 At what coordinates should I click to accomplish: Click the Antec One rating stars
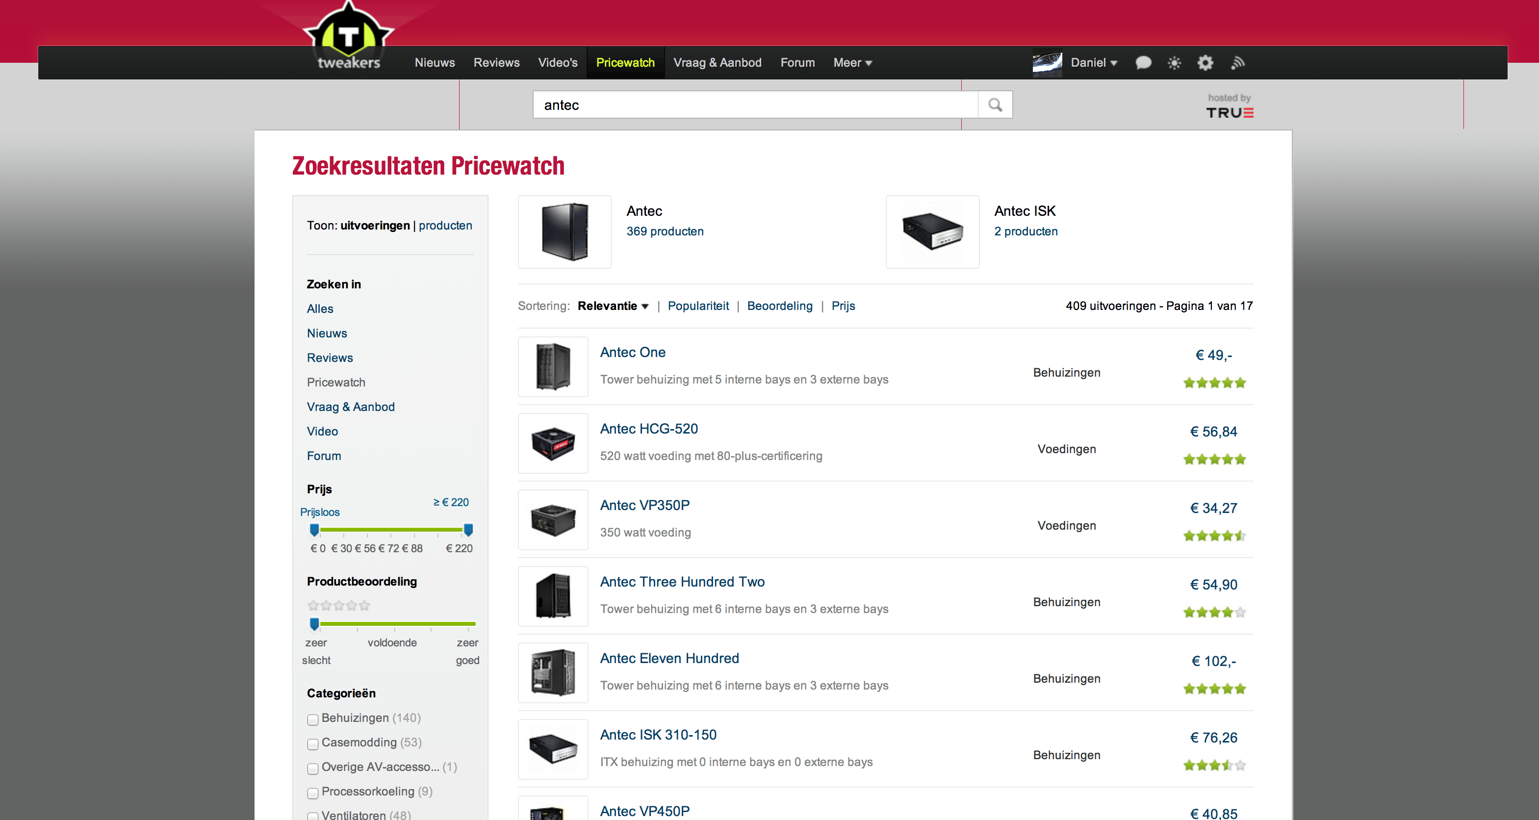click(x=1214, y=383)
